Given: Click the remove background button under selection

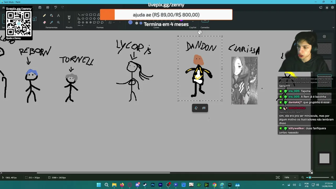Looking at the screenshot, I should pyautogui.click(x=204, y=108).
